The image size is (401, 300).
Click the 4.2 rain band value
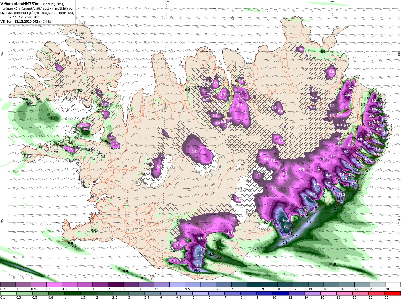(22, 268)
